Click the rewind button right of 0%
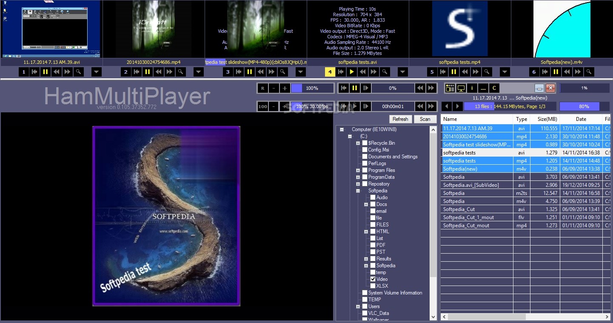613x323 pixels. 420,88
